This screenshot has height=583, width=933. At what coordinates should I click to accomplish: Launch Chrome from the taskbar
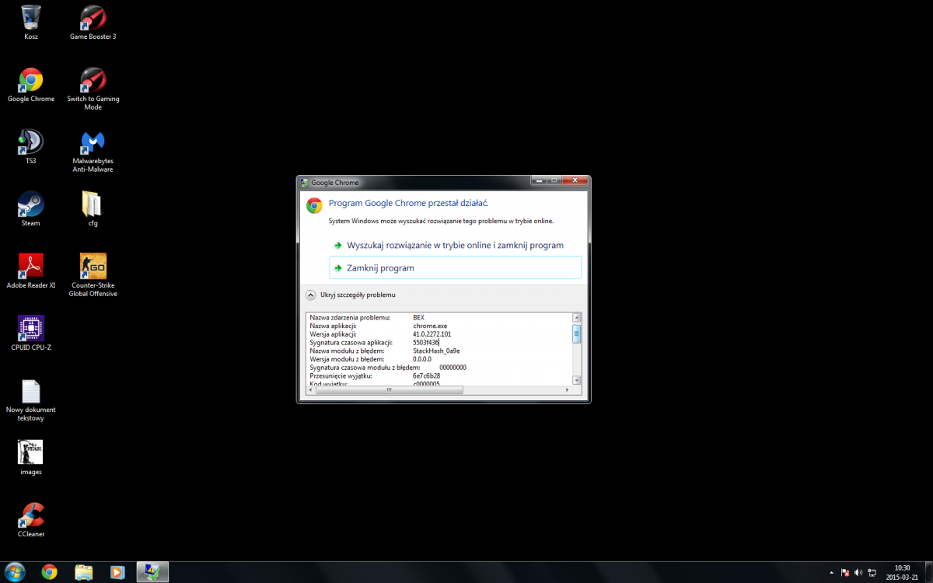click(x=49, y=571)
